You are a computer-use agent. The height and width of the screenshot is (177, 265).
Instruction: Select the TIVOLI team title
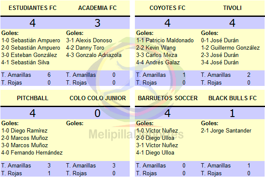click(x=232, y=8)
